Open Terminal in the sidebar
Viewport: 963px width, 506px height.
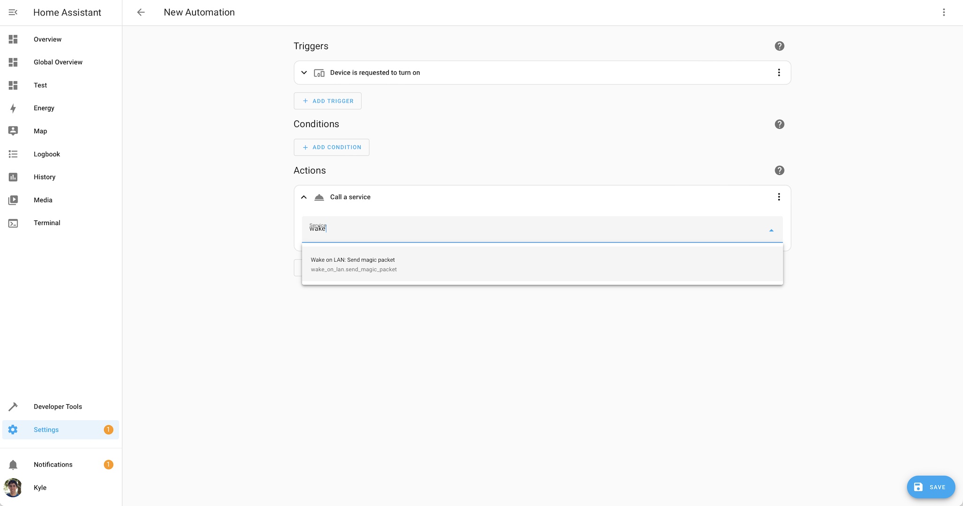pos(61,223)
